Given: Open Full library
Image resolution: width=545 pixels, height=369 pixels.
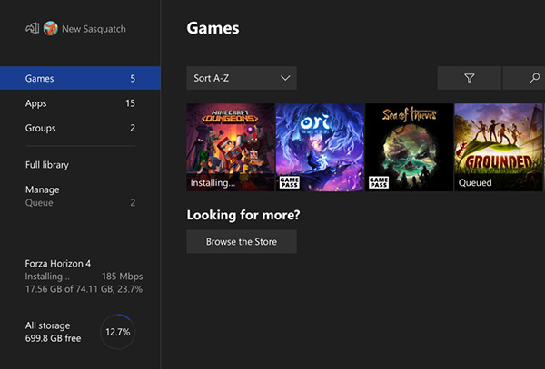Looking at the screenshot, I should 47,165.
